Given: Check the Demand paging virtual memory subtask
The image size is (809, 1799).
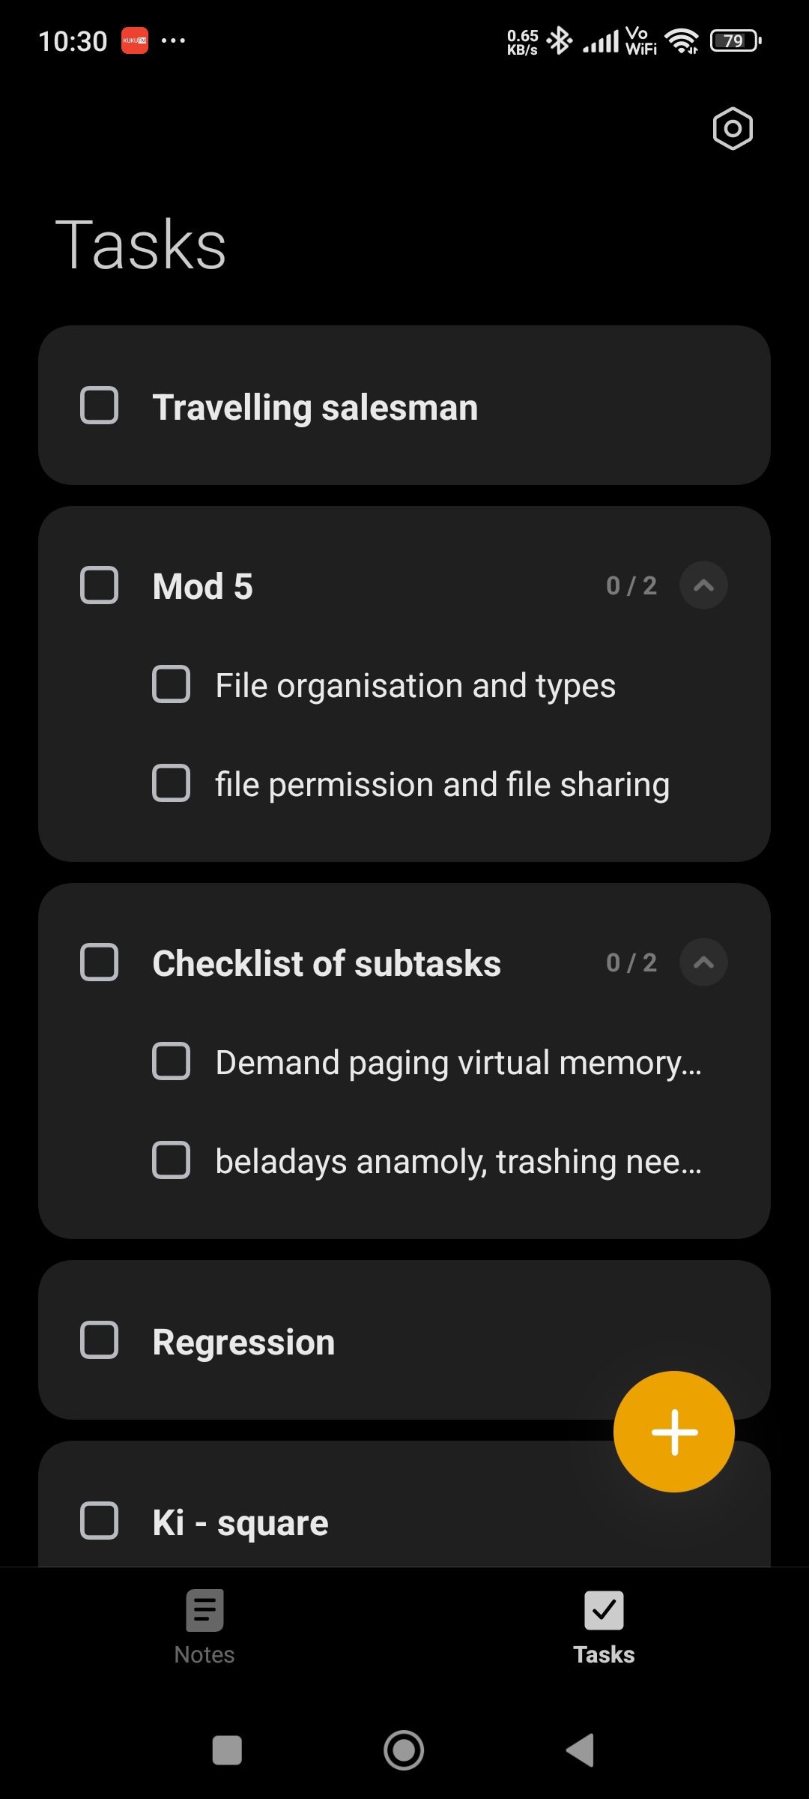Looking at the screenshot, I should [x=172, y=1061].
